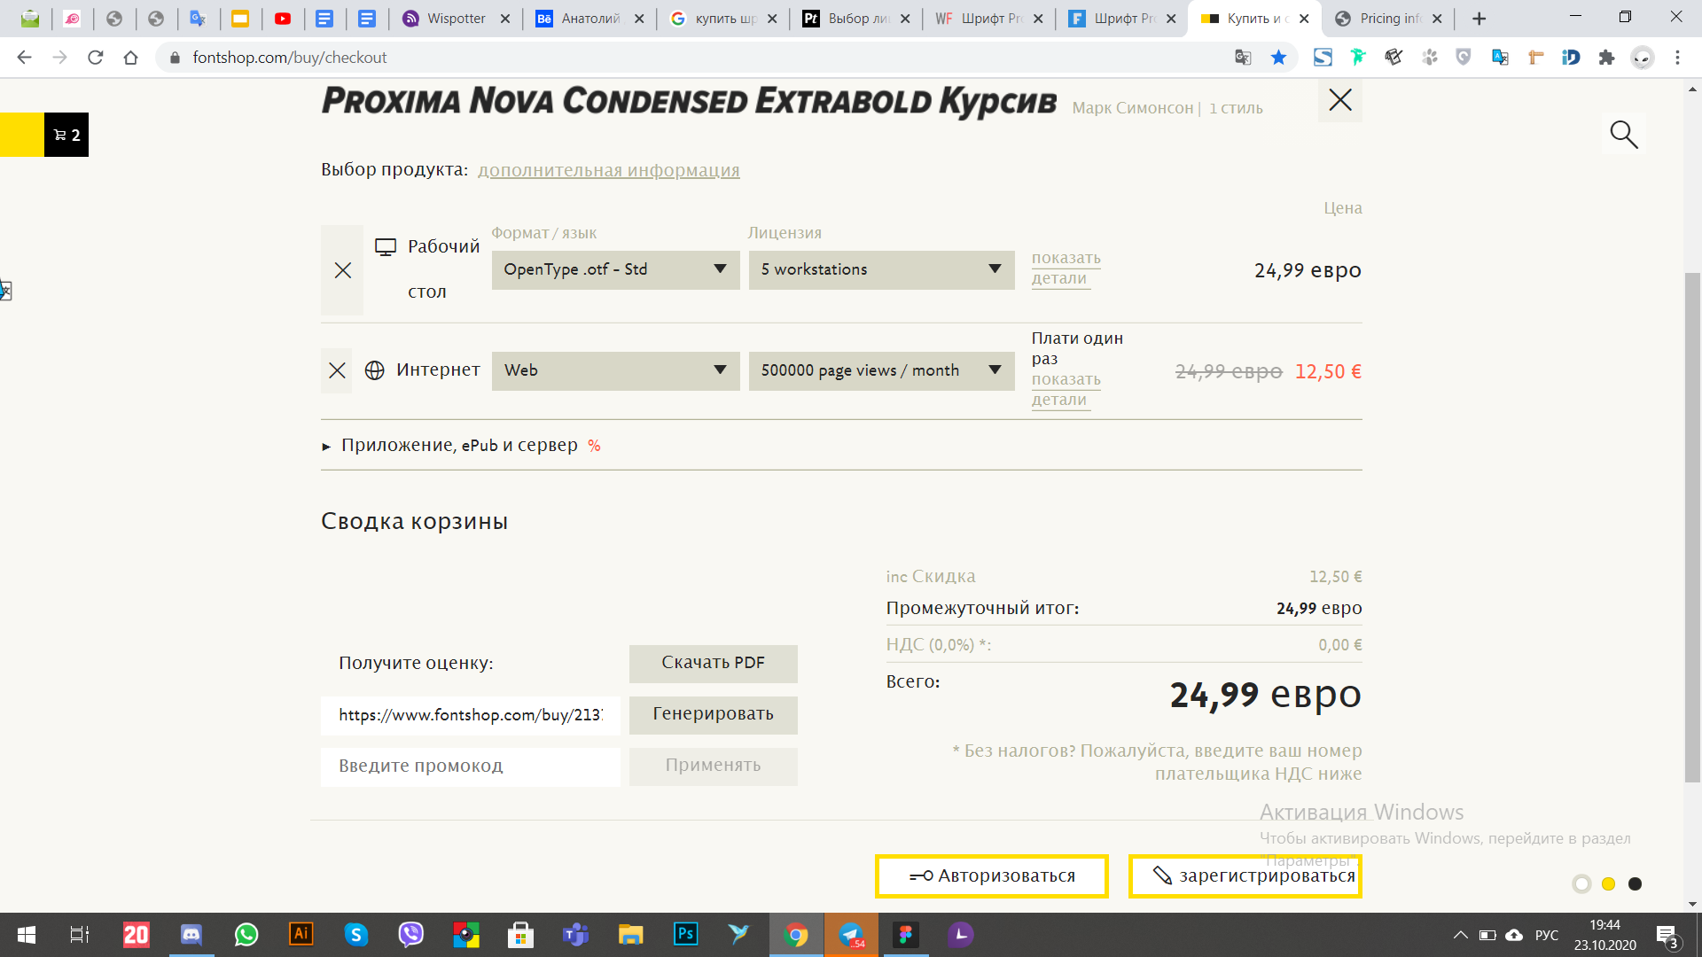Select the yellow color theme dot
The height and width of the screenshot is (957, 1702).
coord(1608,883)
